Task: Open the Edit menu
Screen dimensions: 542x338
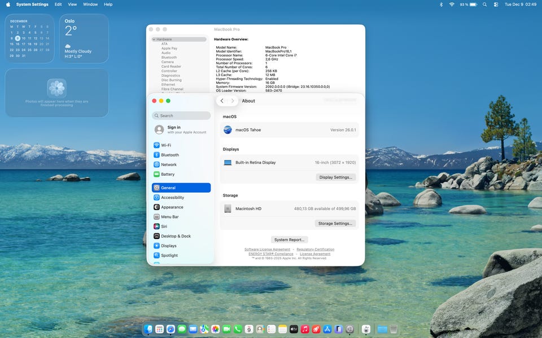Action: [58, 5]
